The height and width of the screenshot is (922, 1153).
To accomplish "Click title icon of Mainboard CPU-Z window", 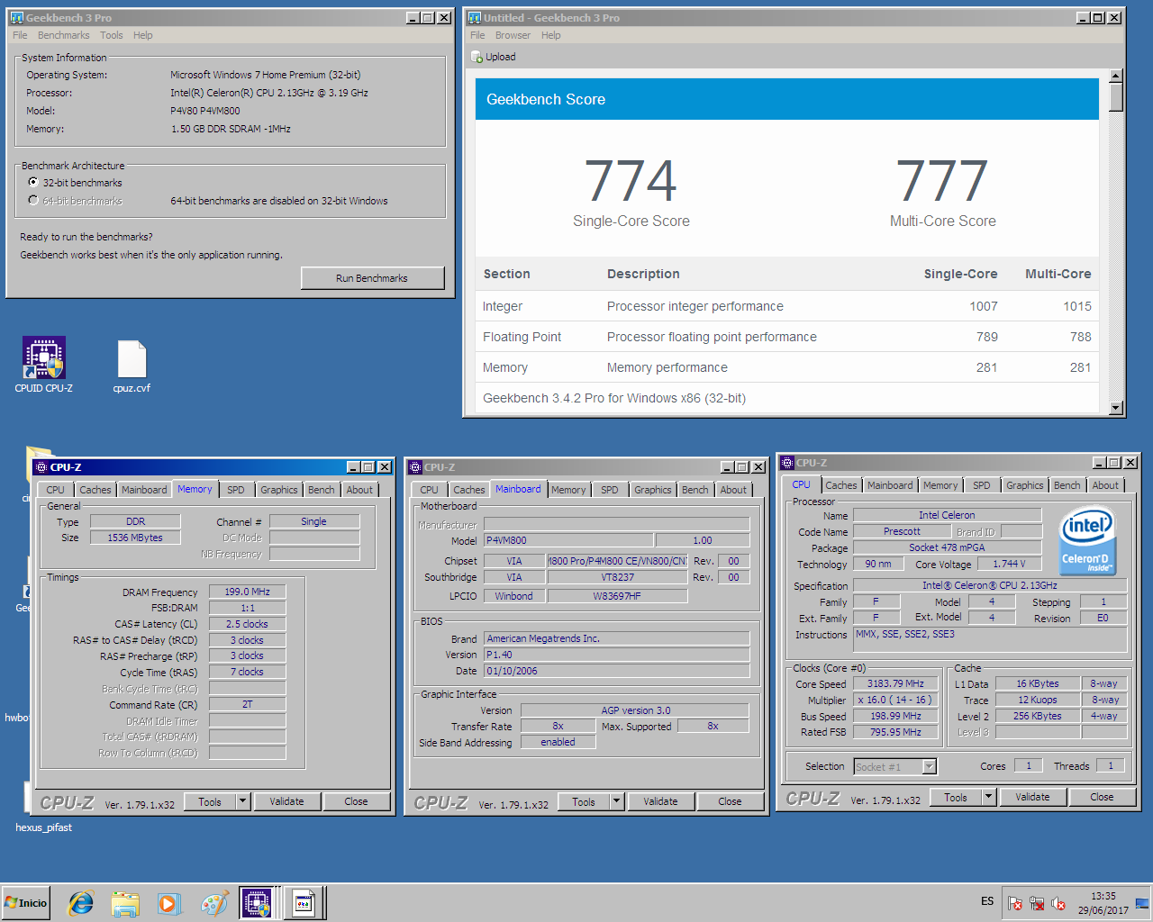I will (414, 467).
